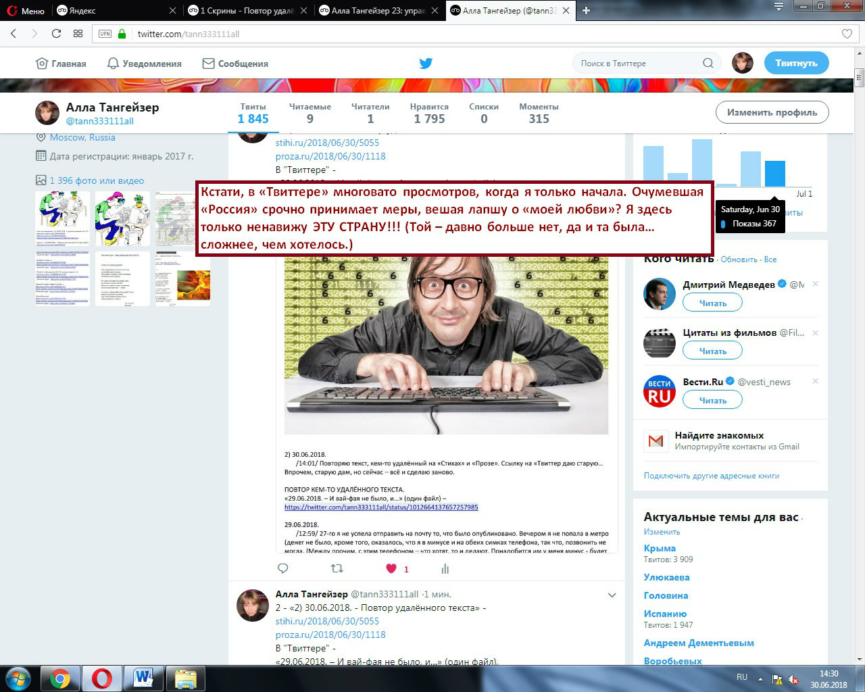Screen dimensions: 865x692
Task: Click the Твитнуть button
Action: coord(796,64)
